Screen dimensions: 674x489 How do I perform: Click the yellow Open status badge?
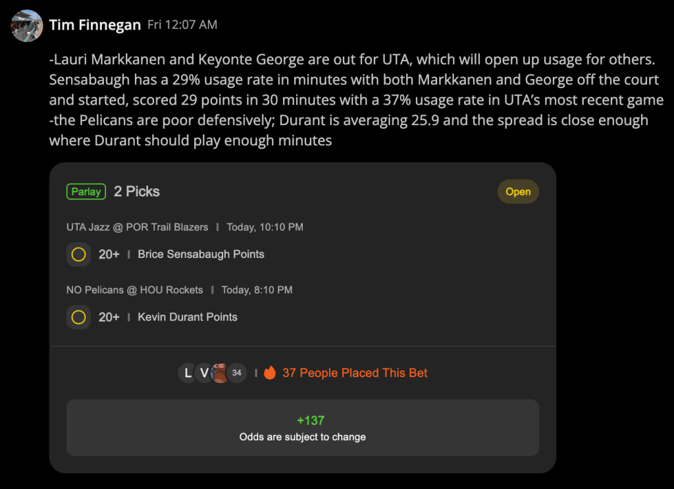click(518, 192)
